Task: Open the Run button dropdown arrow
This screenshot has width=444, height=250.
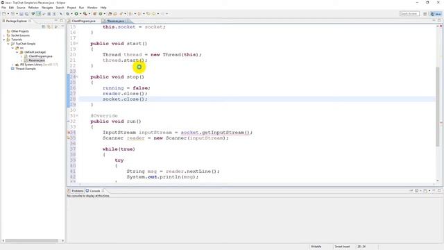Action: [x=80, y=14]
